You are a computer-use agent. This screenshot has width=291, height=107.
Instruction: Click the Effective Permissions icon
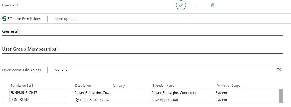point(4,19)
